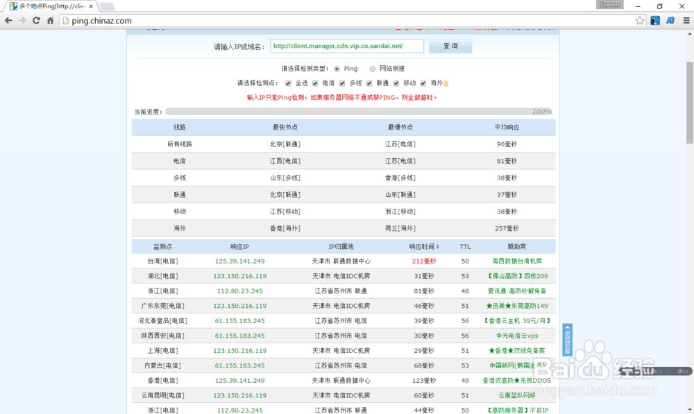694x414 pixels.
Task: Open sponsor link 夏讯通 高防秒解免备
Action: pyautogui.click(x=517, y=291)
